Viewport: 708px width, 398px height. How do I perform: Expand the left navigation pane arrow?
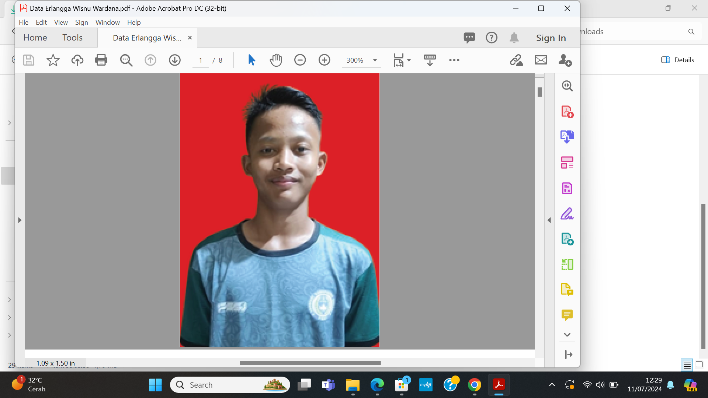pyautogui.click(x=20, y=220)
